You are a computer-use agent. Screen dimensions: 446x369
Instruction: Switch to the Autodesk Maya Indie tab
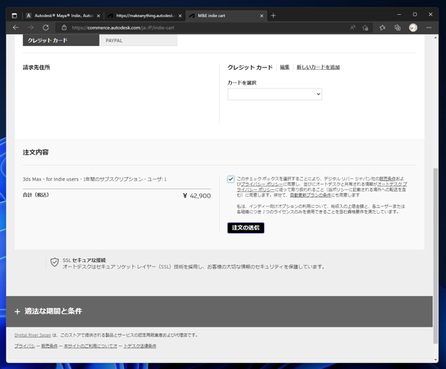(63, 16)
